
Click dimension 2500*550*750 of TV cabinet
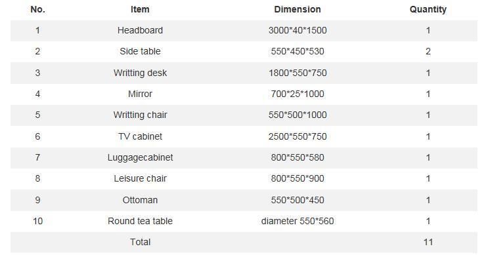pyautogui.click(x=298, y=136)
